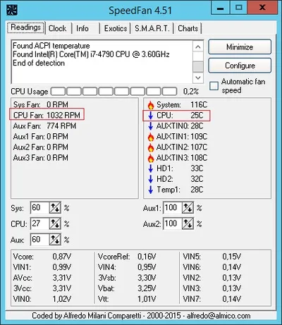Click the Aux speed field showing 60

pos(39,240)
